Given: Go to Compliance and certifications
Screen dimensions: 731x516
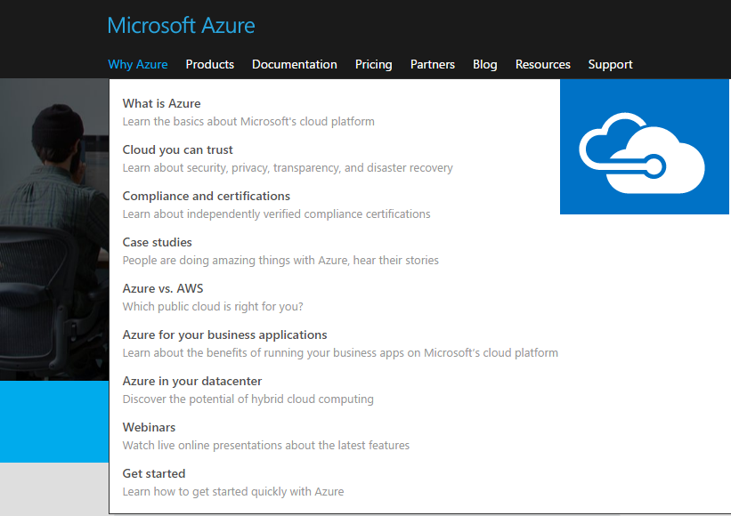Looking at the screenshot, I should (206, 196).
